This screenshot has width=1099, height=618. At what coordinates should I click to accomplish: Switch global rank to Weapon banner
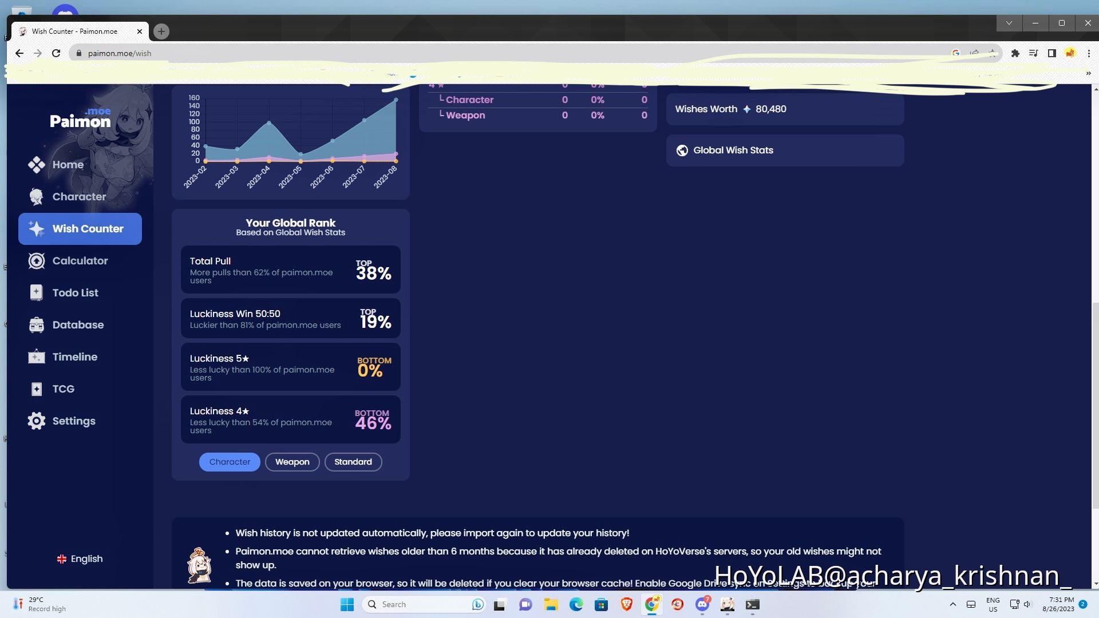(x=292, y=462)
